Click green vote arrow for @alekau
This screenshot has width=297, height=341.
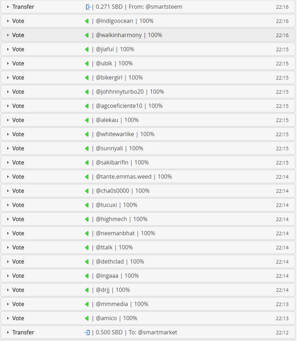(87, 120)
